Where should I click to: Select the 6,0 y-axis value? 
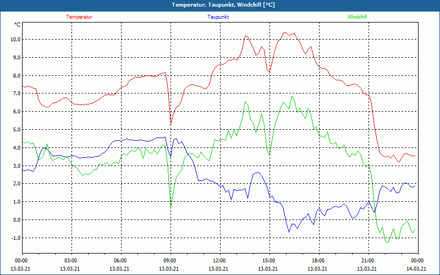(17, 112)
